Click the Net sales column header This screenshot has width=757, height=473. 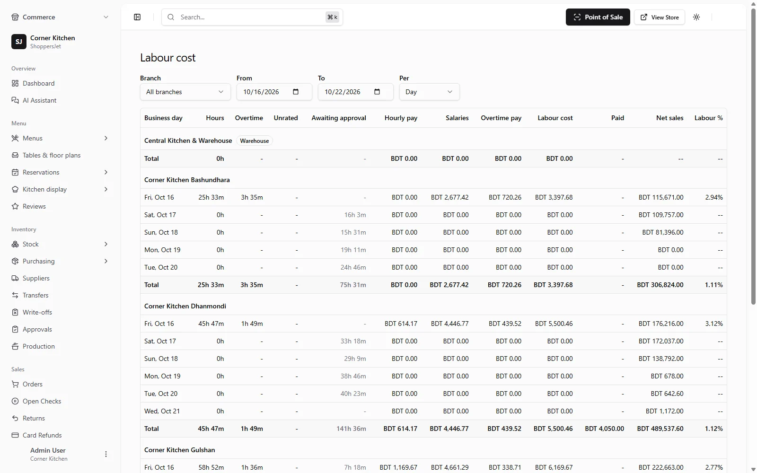pos(669,118)
